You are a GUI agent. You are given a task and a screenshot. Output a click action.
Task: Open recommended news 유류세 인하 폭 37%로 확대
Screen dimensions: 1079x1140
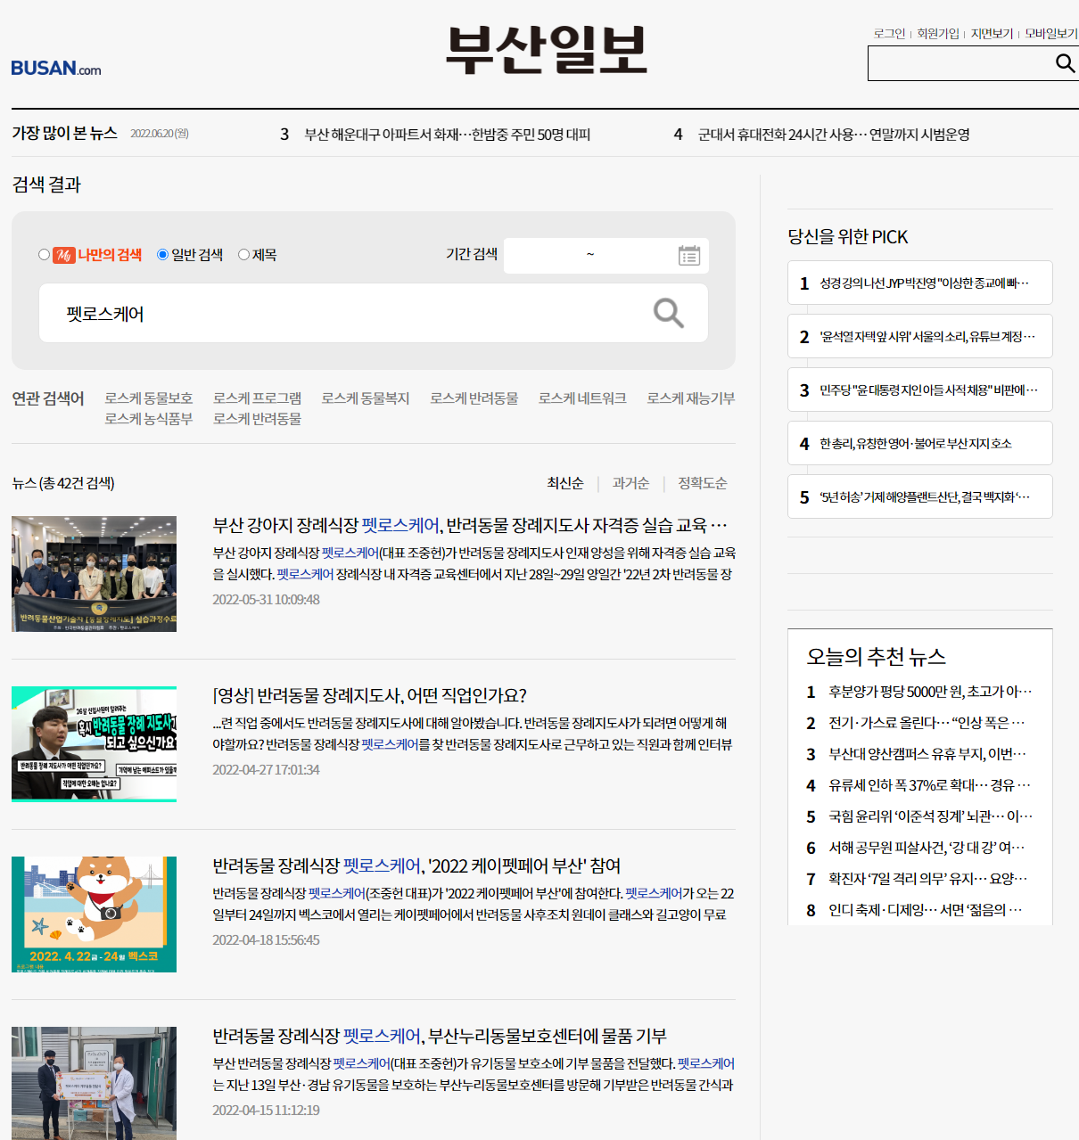click(x=929, y=785)
